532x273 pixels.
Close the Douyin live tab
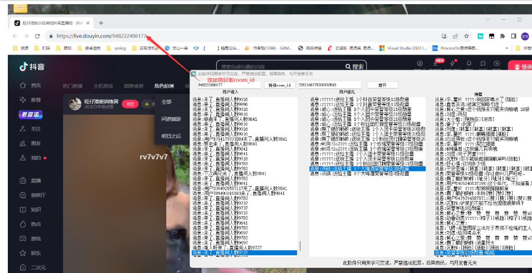click(88, 23)
